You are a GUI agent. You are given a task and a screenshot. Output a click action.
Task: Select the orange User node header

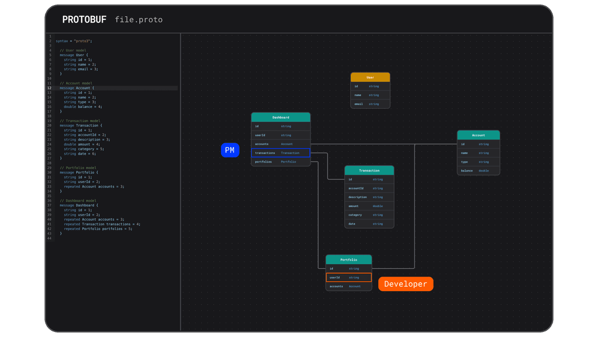coord(370,77)
